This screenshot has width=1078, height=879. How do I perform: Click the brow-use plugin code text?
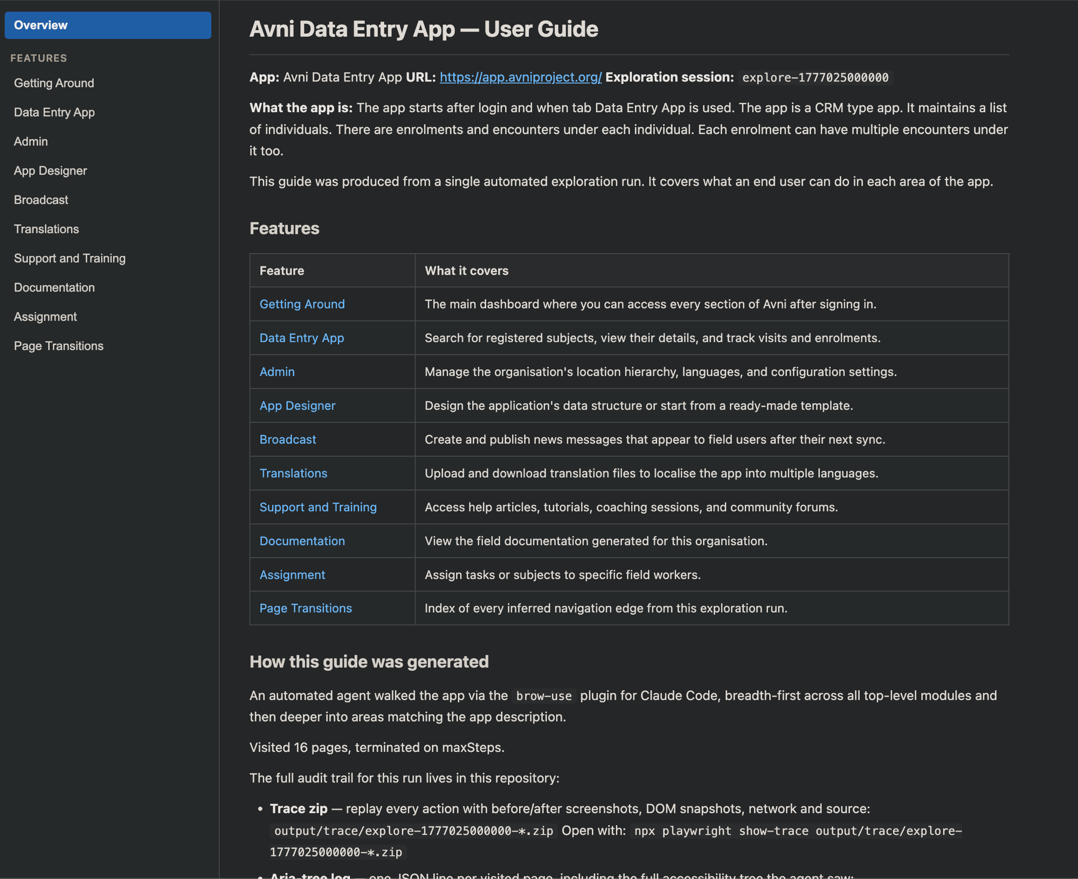[x=544, y=696]
